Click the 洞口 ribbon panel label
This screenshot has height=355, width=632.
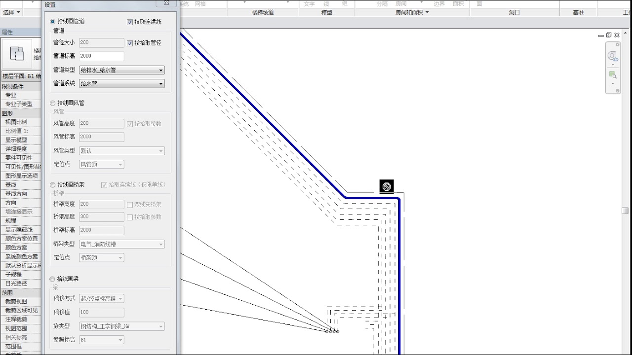click(514, 12)
